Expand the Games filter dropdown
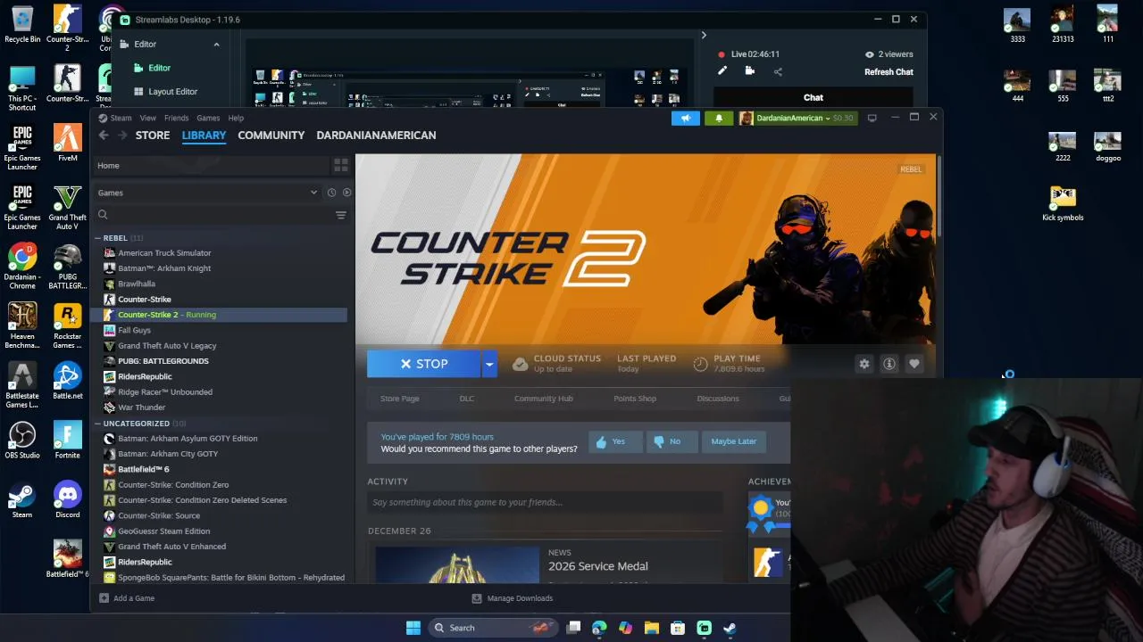Image resolution: width=1143 pixels, height=642 pixels. 313,193
